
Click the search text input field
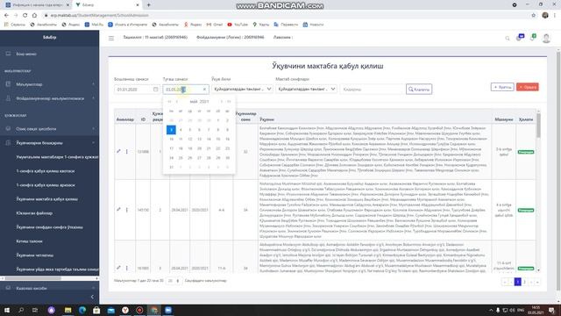pos(372,90)
